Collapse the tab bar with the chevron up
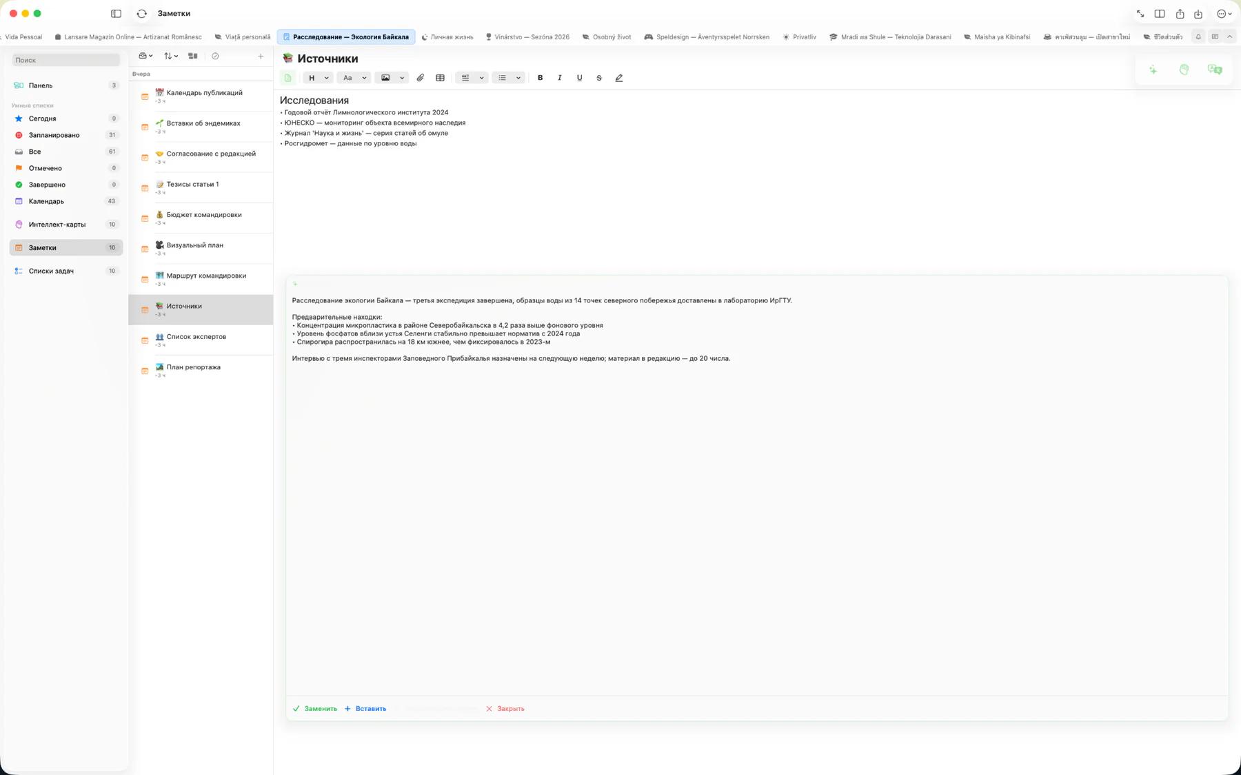Image resolution: width=1241 pixels, height=775 pixels. (x=1229, y=37)
